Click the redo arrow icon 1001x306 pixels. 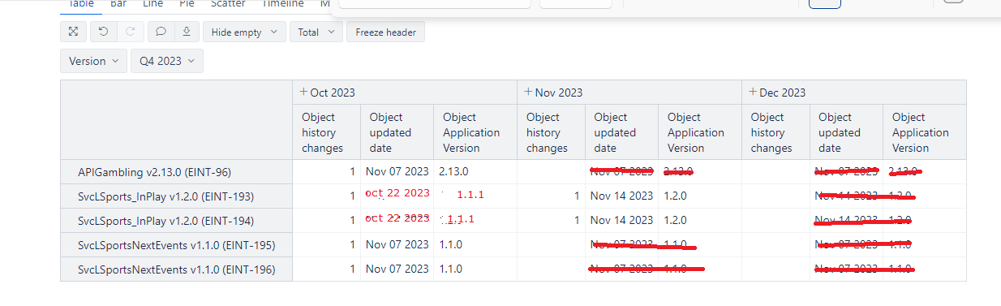pyautogui.click(x=131, y=32)
